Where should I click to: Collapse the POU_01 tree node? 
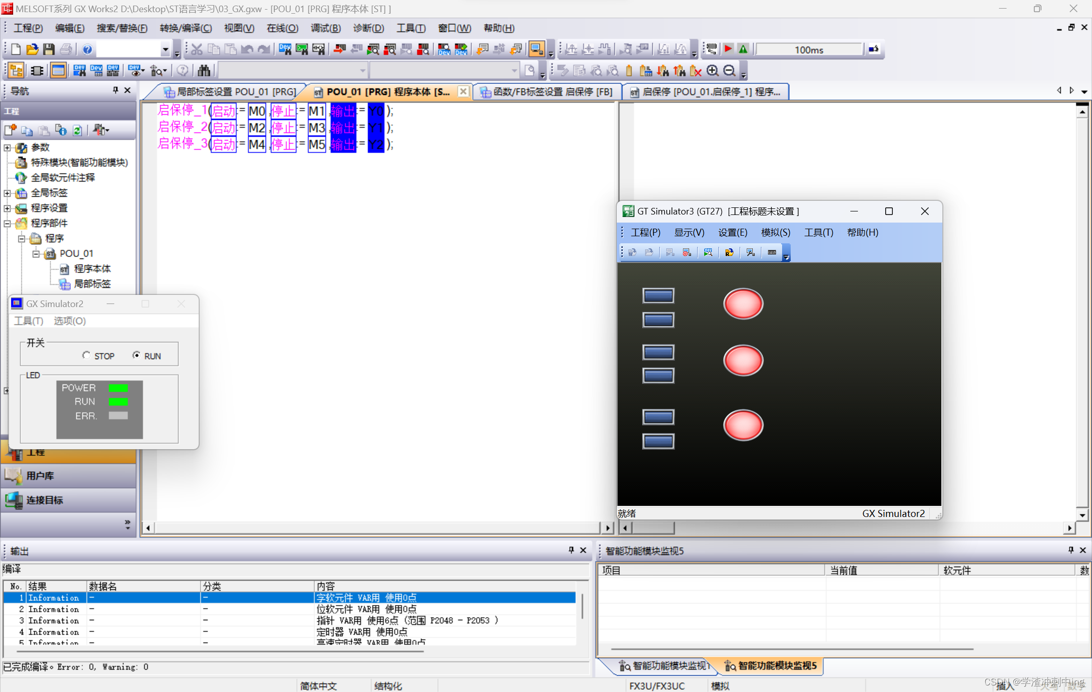click(36, 254)
